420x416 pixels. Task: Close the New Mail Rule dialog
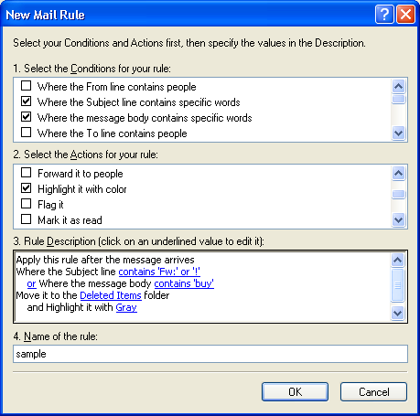405,14
